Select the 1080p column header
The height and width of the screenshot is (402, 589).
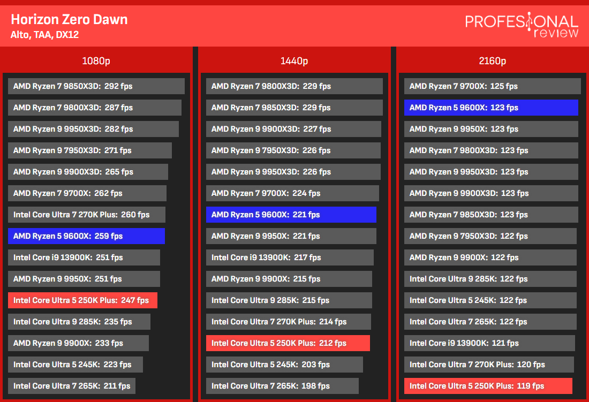[96, 60]
